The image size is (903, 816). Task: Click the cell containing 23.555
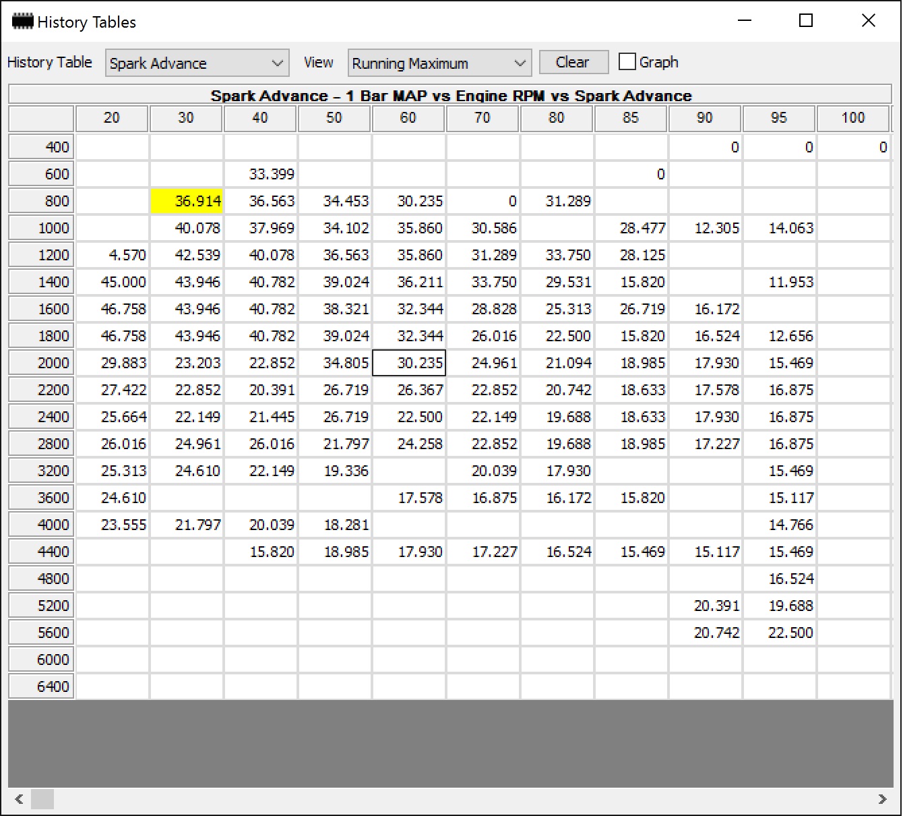[x=113, y=525]
